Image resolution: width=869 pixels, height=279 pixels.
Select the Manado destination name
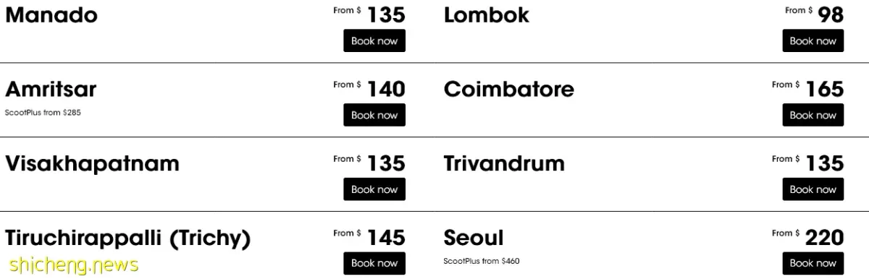(x=51, y=15)
